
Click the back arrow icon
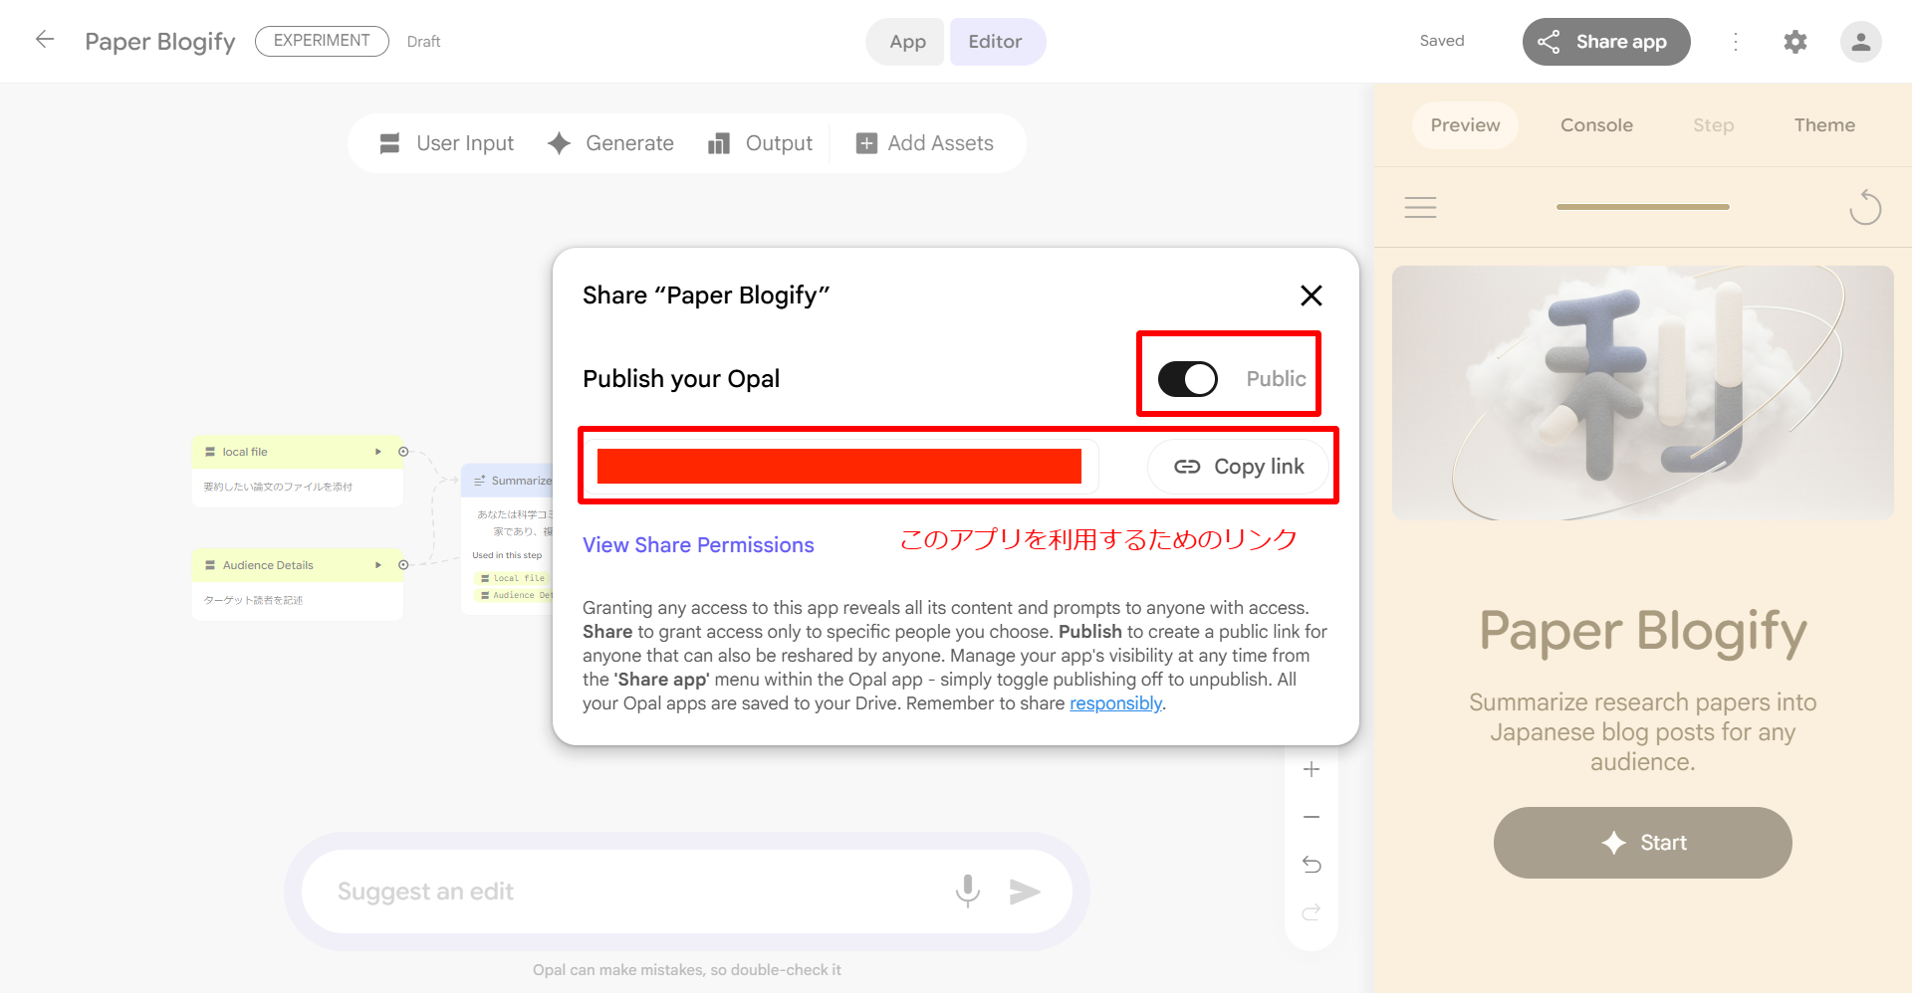[45, 40]
